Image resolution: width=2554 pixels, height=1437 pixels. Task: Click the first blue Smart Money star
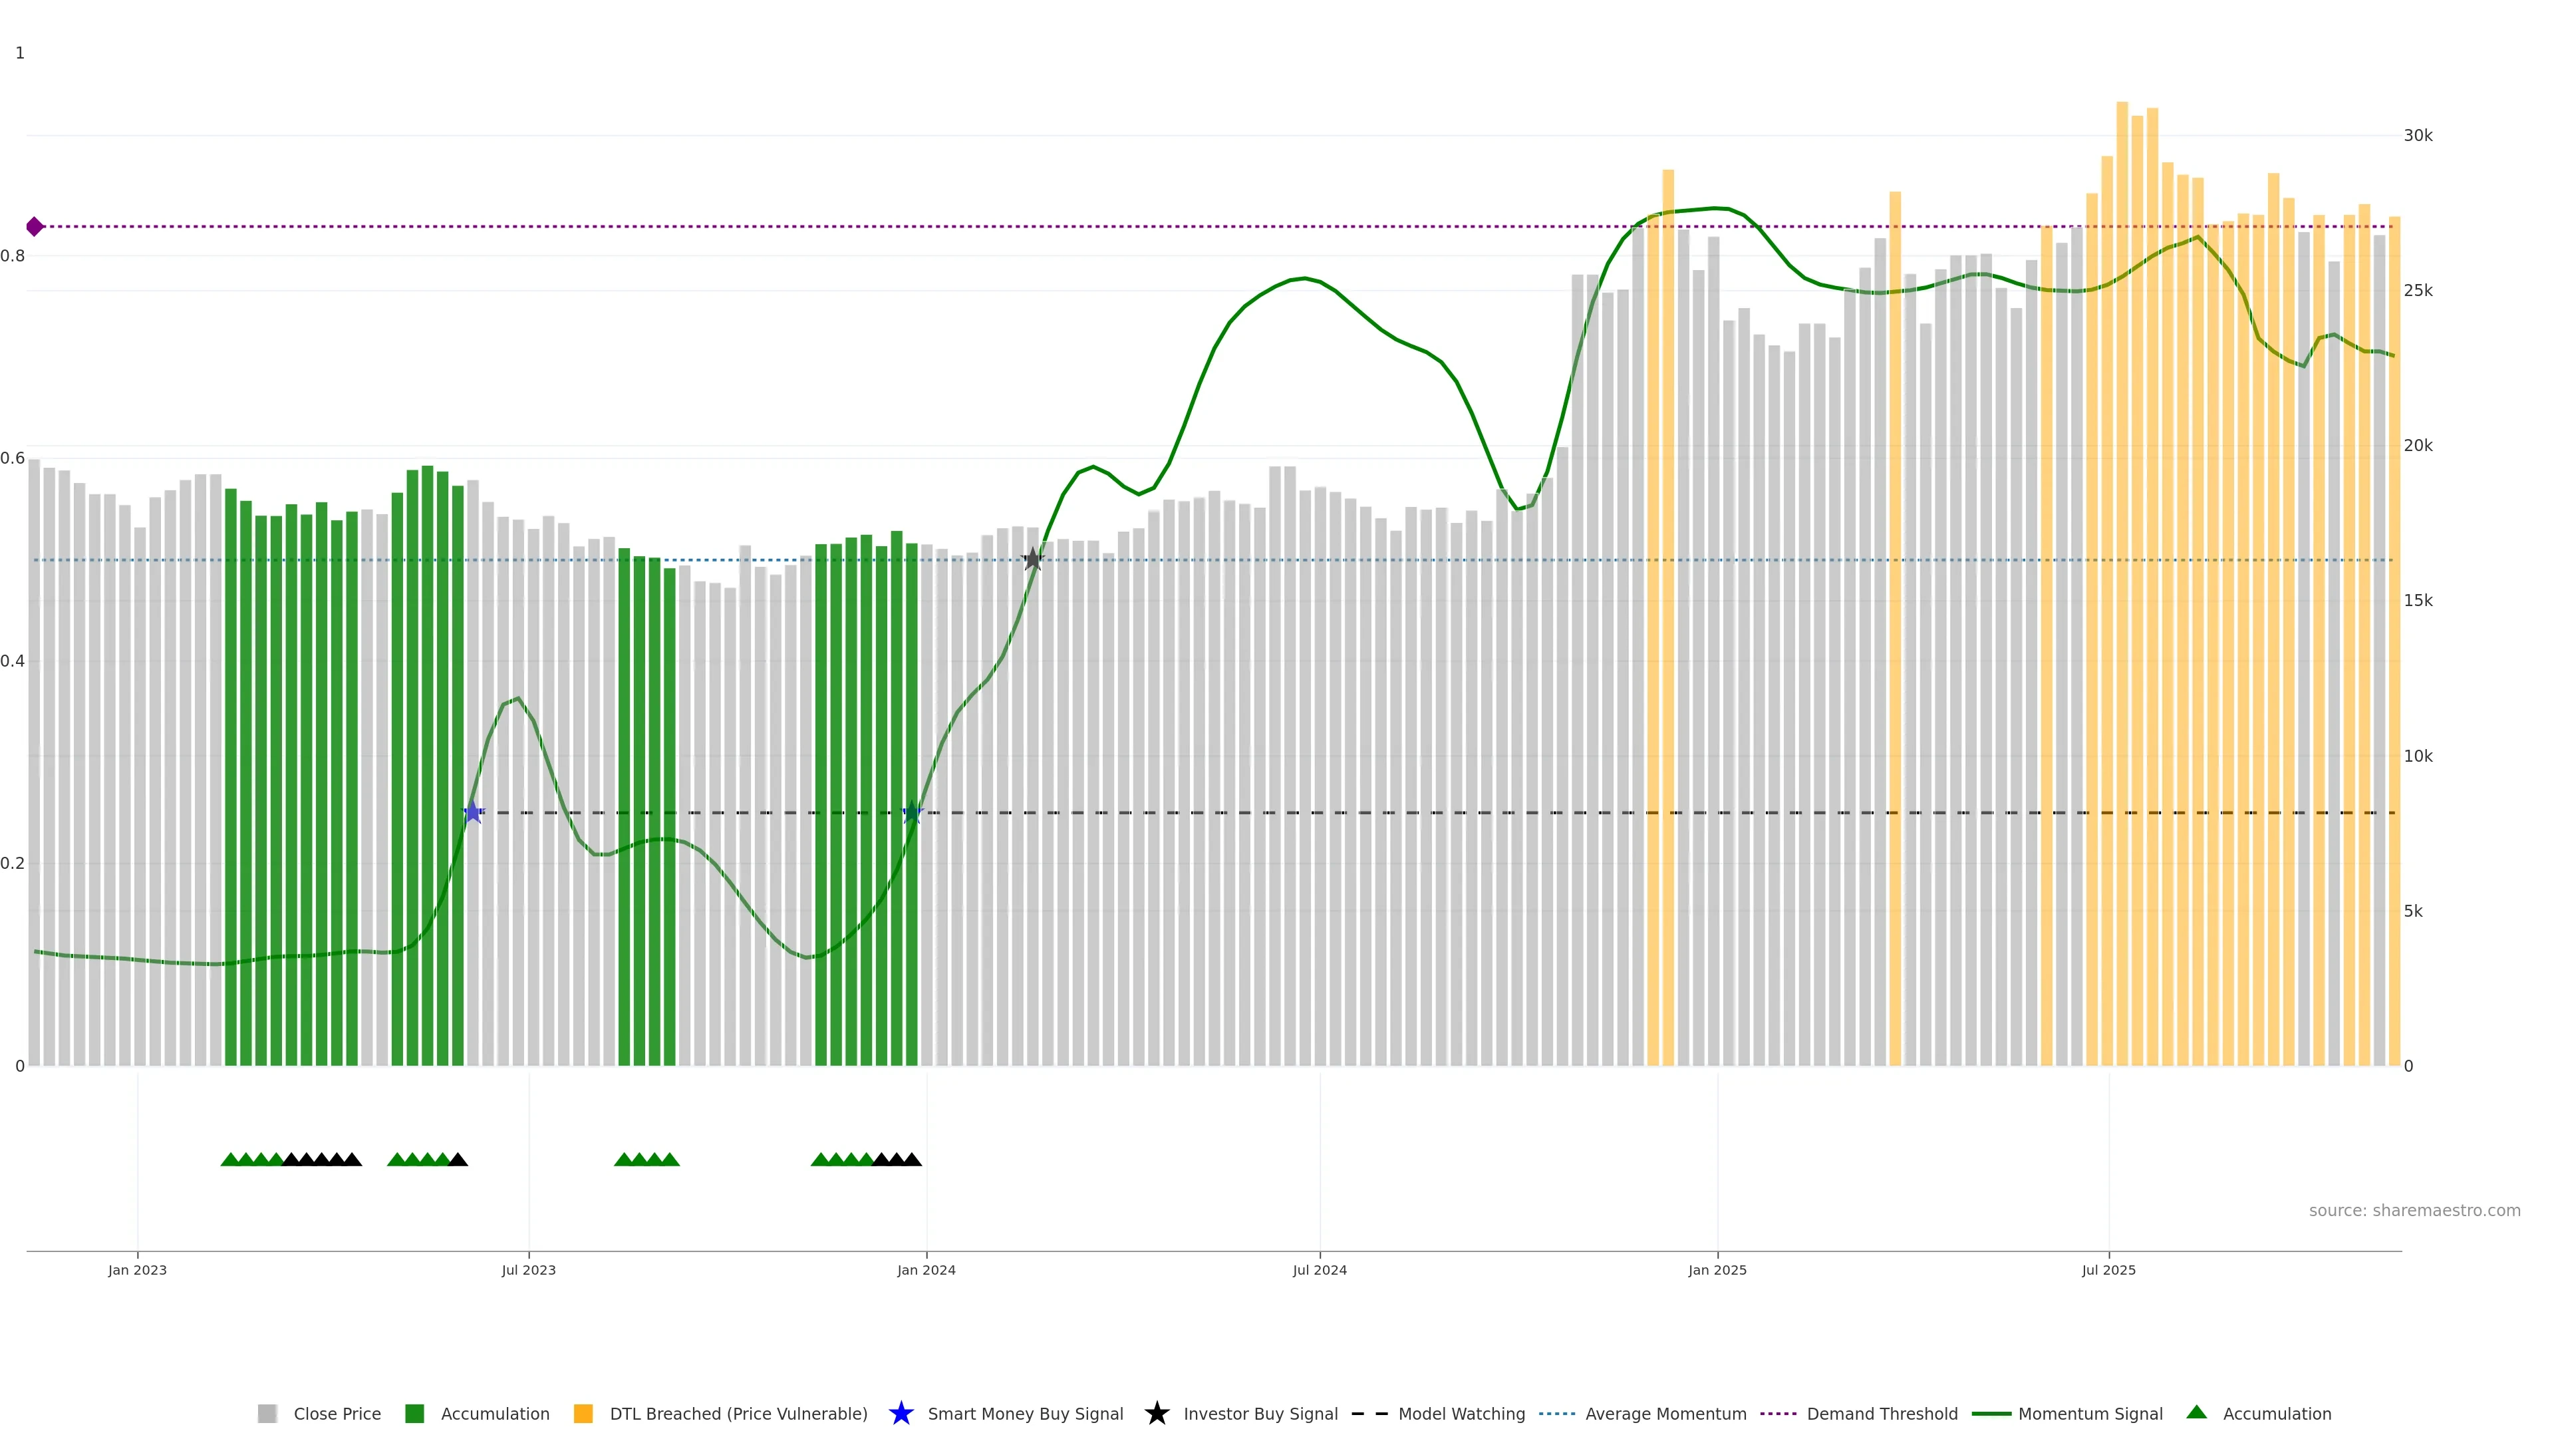click(x=473, y=812)
